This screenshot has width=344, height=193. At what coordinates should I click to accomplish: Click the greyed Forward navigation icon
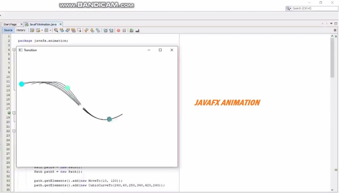46,30
